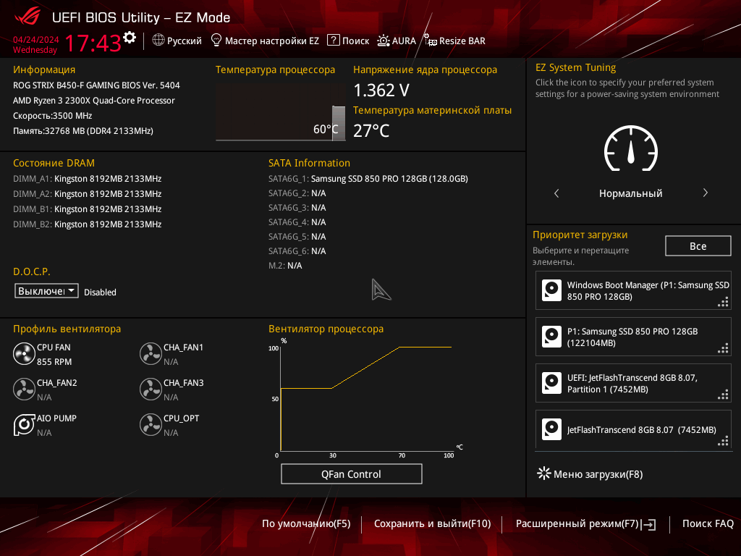
Task: Click the Windows Boot Manager drag handle
Action: click(723, 302)
